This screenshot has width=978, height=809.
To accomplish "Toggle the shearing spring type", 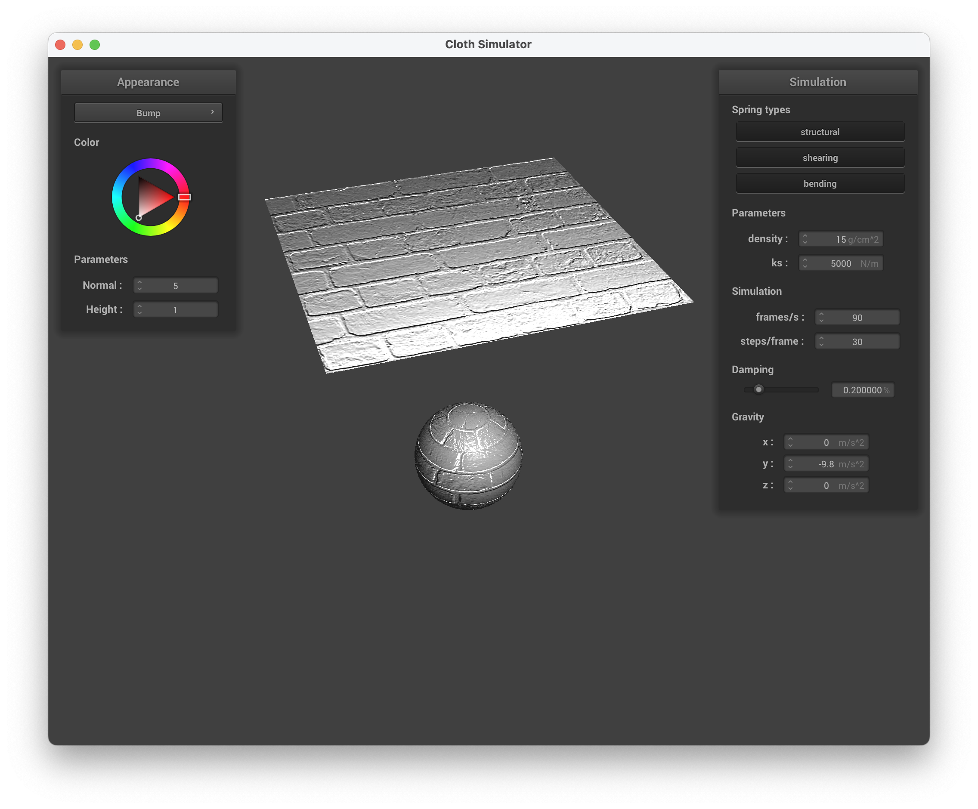I will [820, 158].
